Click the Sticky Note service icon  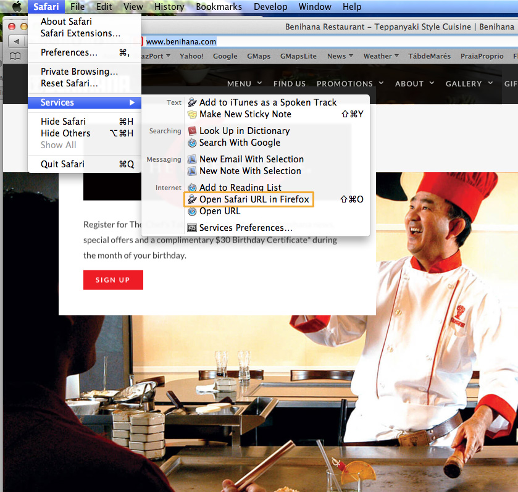pos(192,114)
